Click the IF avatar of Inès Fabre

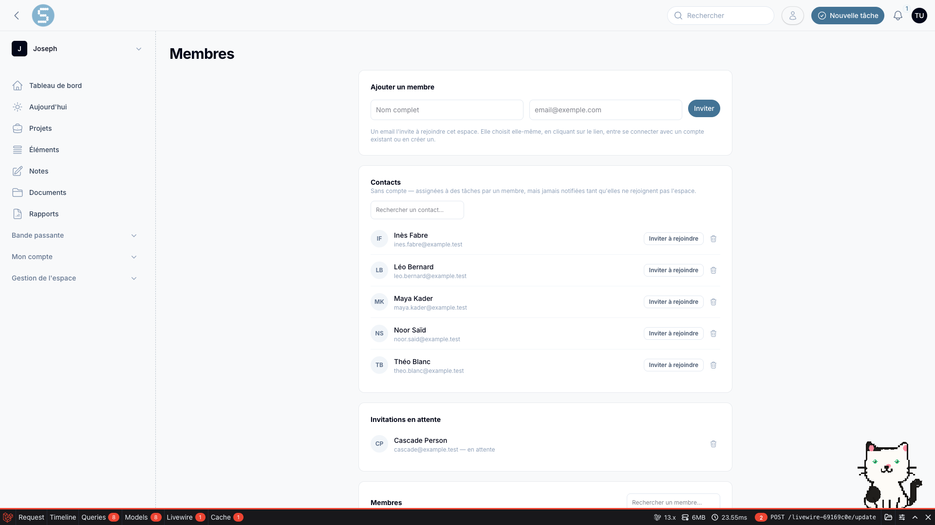379,239
